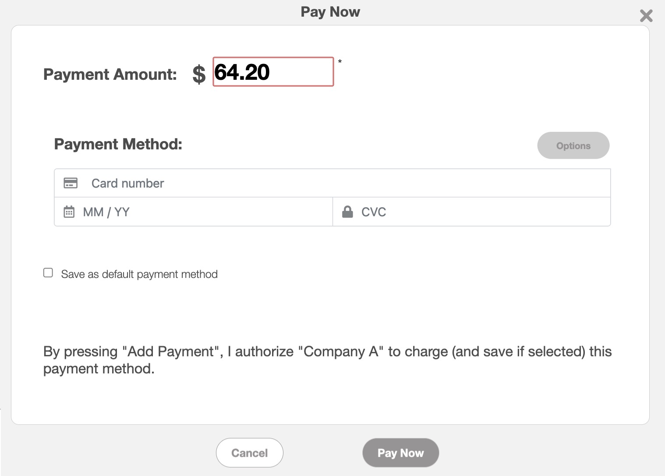The height and width of the screenshot is (476, 665).
Task: Open the payment method Options button
Action: tap(573, 146)
